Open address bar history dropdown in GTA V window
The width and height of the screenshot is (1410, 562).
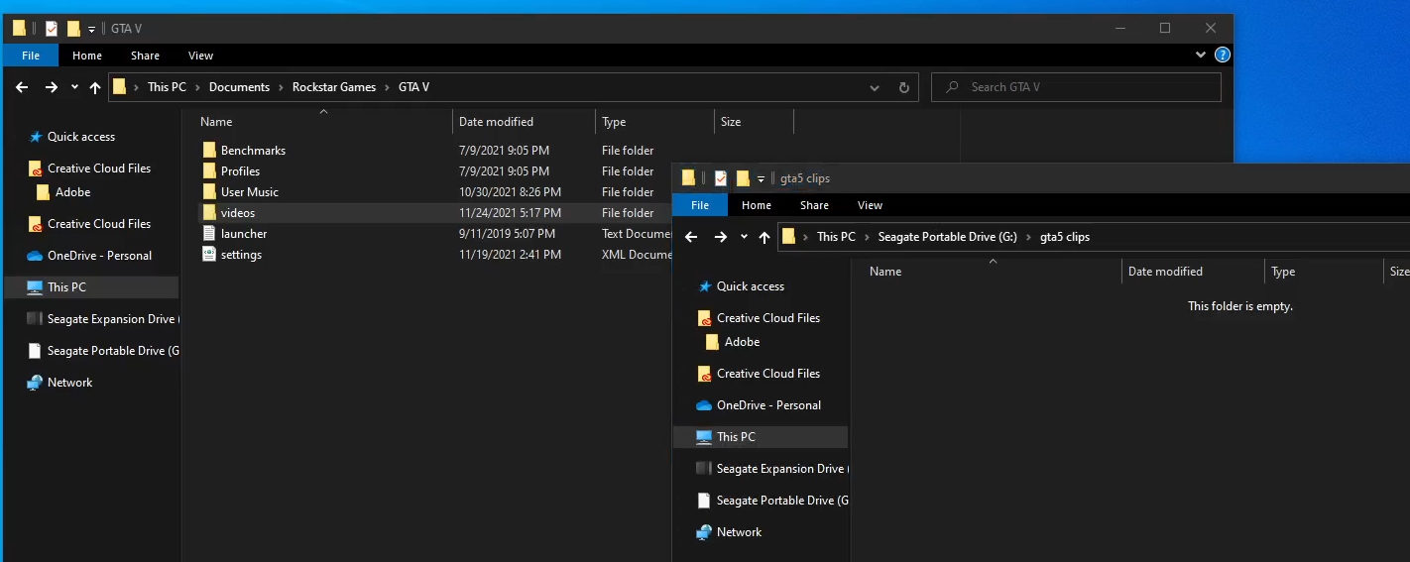[875, 87]
